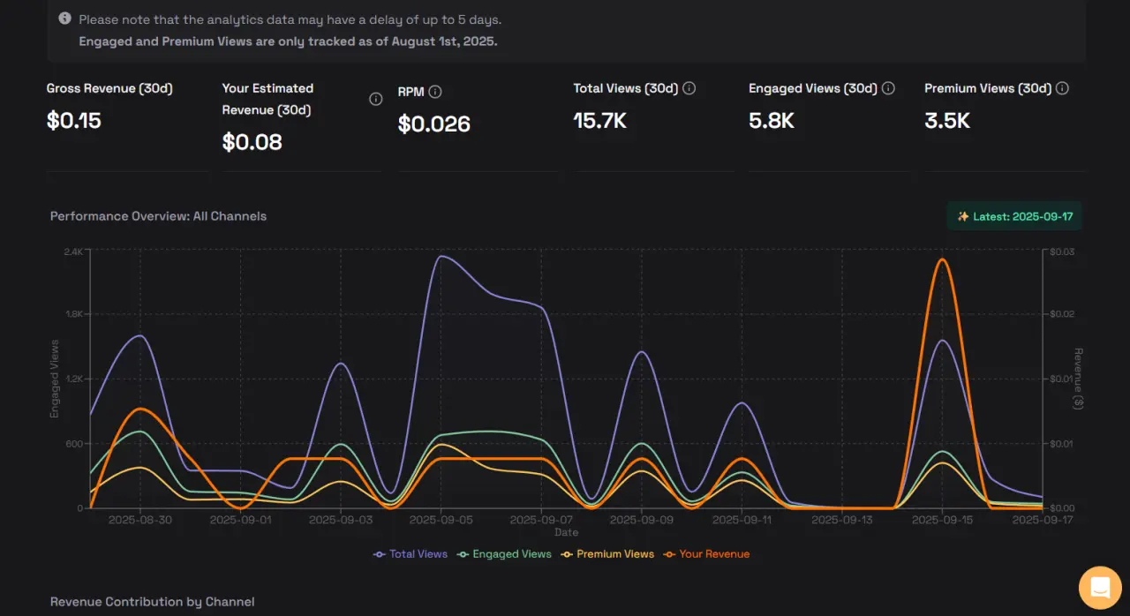The image size is (1130, 616).
Task: Click the info icon beside Your Estimated Revenue
Action: (375, 99)
